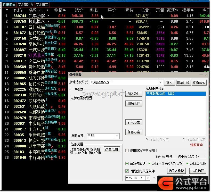Sort by 现价 column header
This screenshot has height=192, width=211.
coord(79,10)
